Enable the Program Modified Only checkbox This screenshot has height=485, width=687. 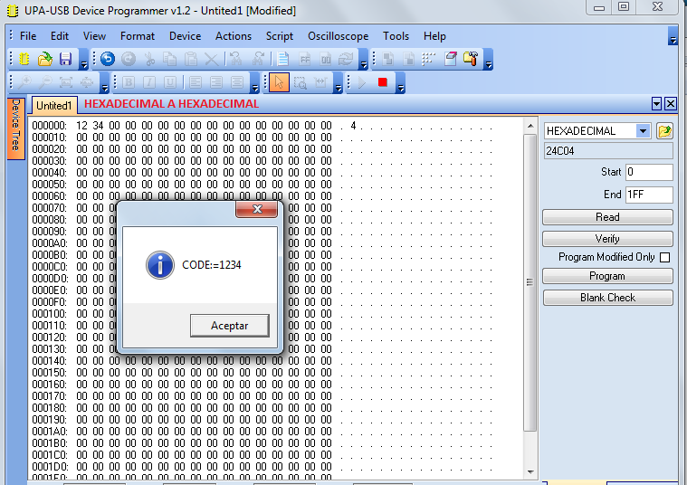(664, 257)
